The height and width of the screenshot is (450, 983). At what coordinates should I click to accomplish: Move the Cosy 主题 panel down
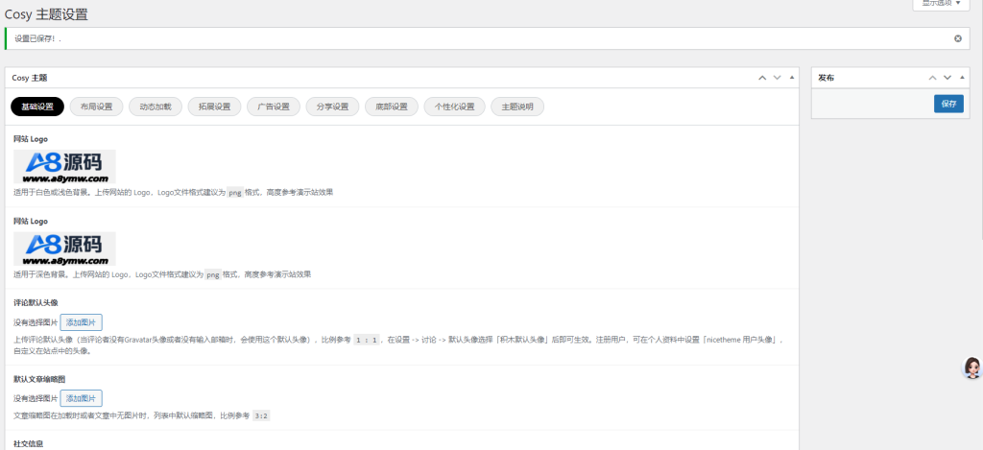pyautogui.click(x=777, y=78)
